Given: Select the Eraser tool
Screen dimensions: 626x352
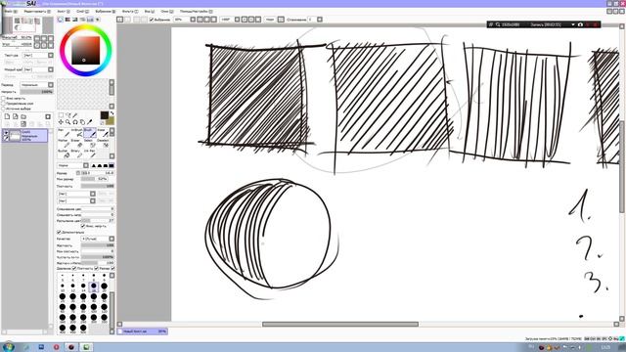Looking at the screenshot, I should (77, 144).
